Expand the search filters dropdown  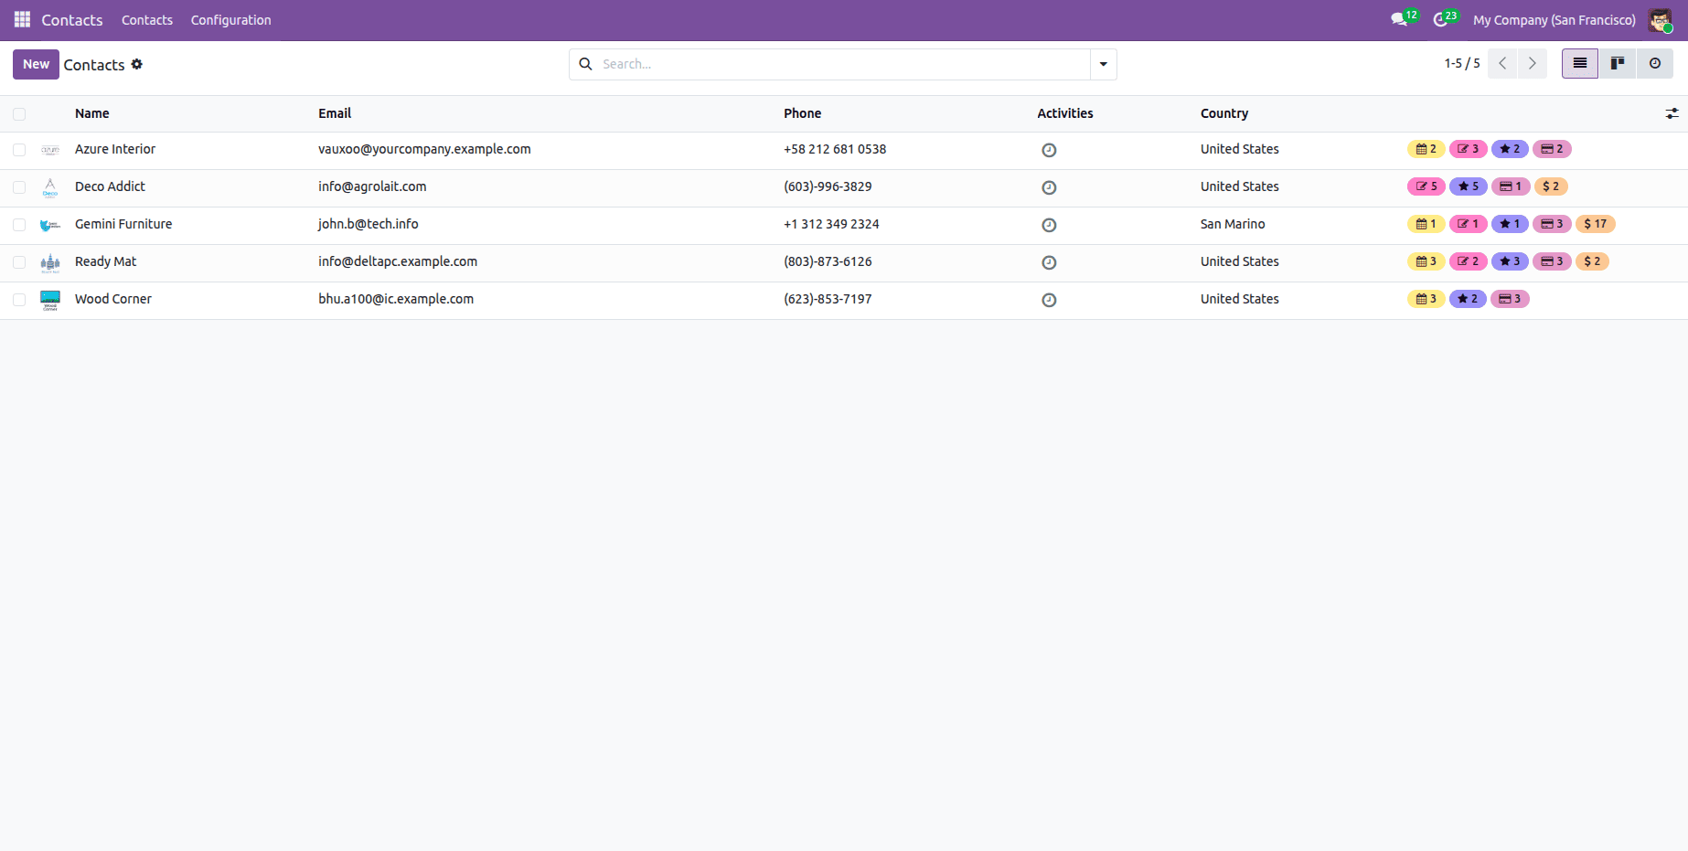[x=1103, y=64]
